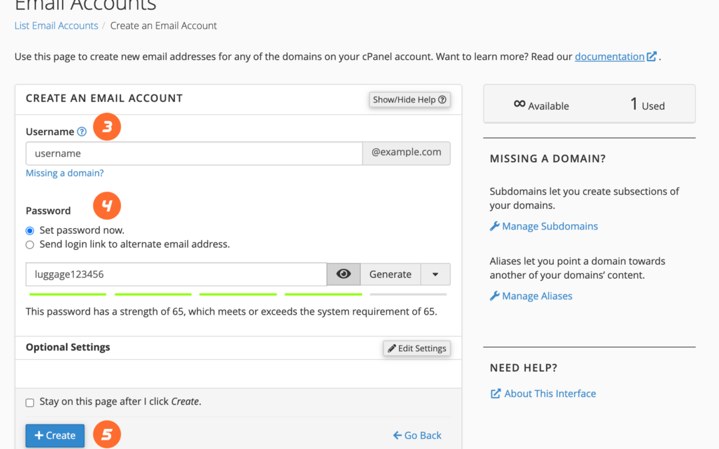Toggle password visibility with the eye icon

click(x=344, y=274)
